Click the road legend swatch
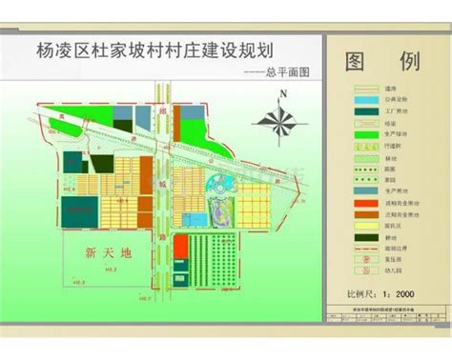The height and width of the screenshot is (360, 452). pyautogui.click(x=366, y=89)
